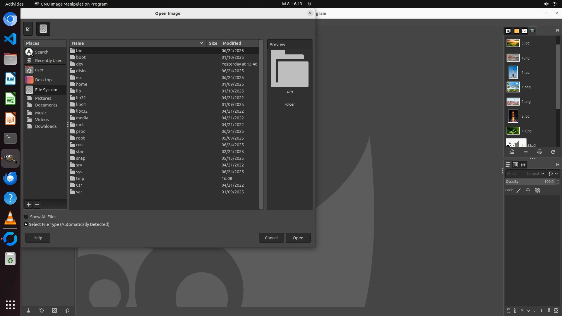The image size is (562, 316).
Task: Click the Name column sort arrow
Action: 201,43
